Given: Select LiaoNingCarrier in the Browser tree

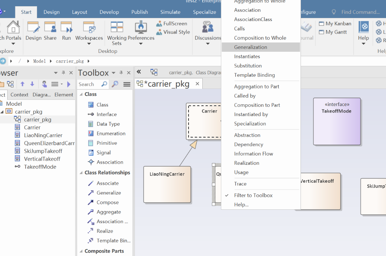Looking at the screenshot, I should pos(43,135).
